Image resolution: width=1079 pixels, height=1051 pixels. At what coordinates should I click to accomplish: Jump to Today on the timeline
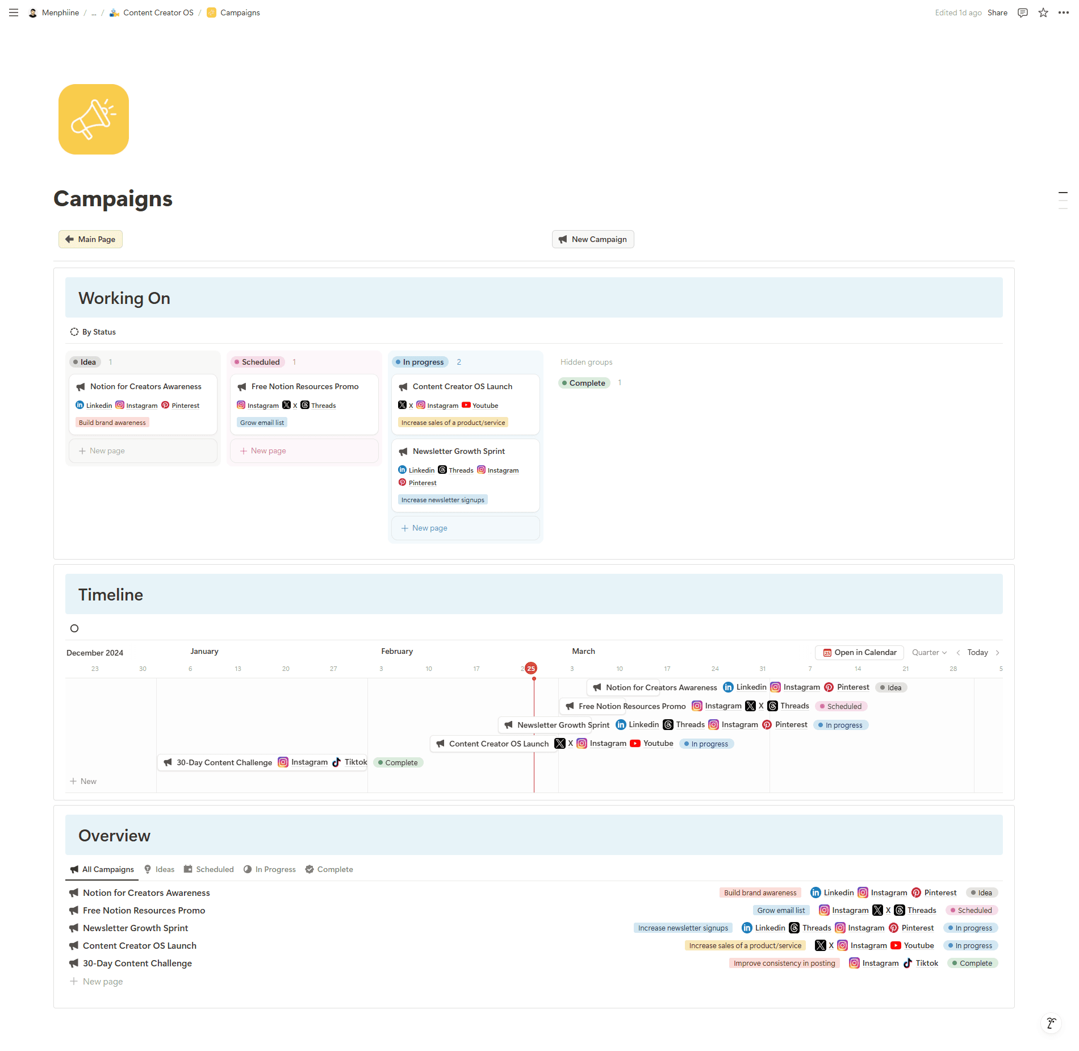click(x=977, y=652)
